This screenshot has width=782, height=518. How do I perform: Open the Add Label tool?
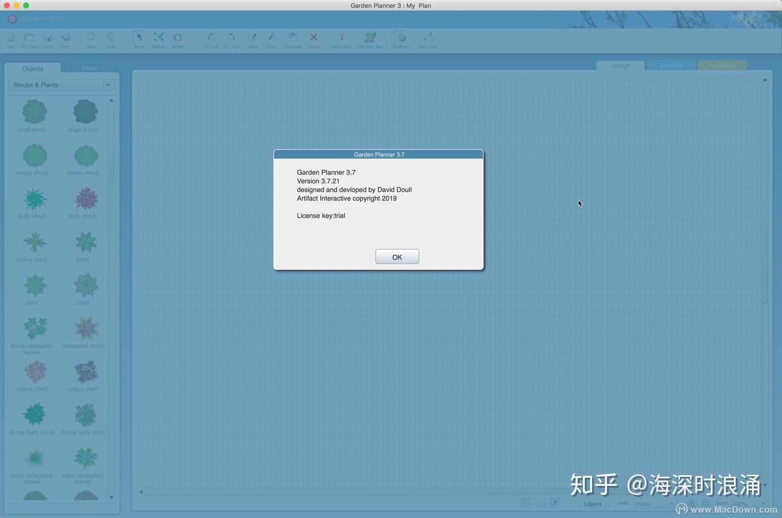pyautogui.click(x=341, y=38)
